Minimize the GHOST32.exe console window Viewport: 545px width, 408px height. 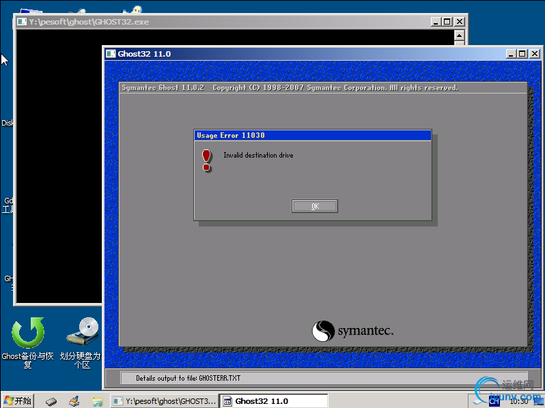[436, 22]
